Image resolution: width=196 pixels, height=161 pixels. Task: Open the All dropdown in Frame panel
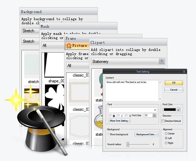pyautogui.click(x=78, y=65)
